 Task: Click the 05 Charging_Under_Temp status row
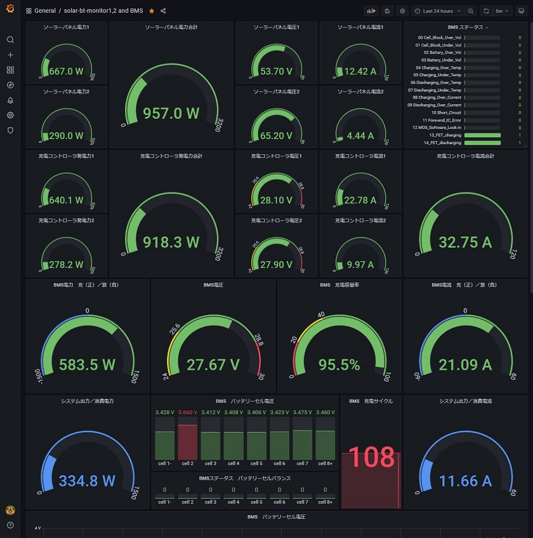pyautogui.click(x=465, y=75)
